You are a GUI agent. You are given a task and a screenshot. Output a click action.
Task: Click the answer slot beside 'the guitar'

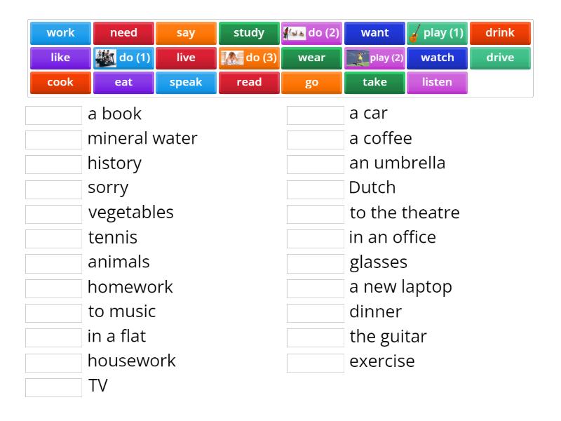[315, 337]
